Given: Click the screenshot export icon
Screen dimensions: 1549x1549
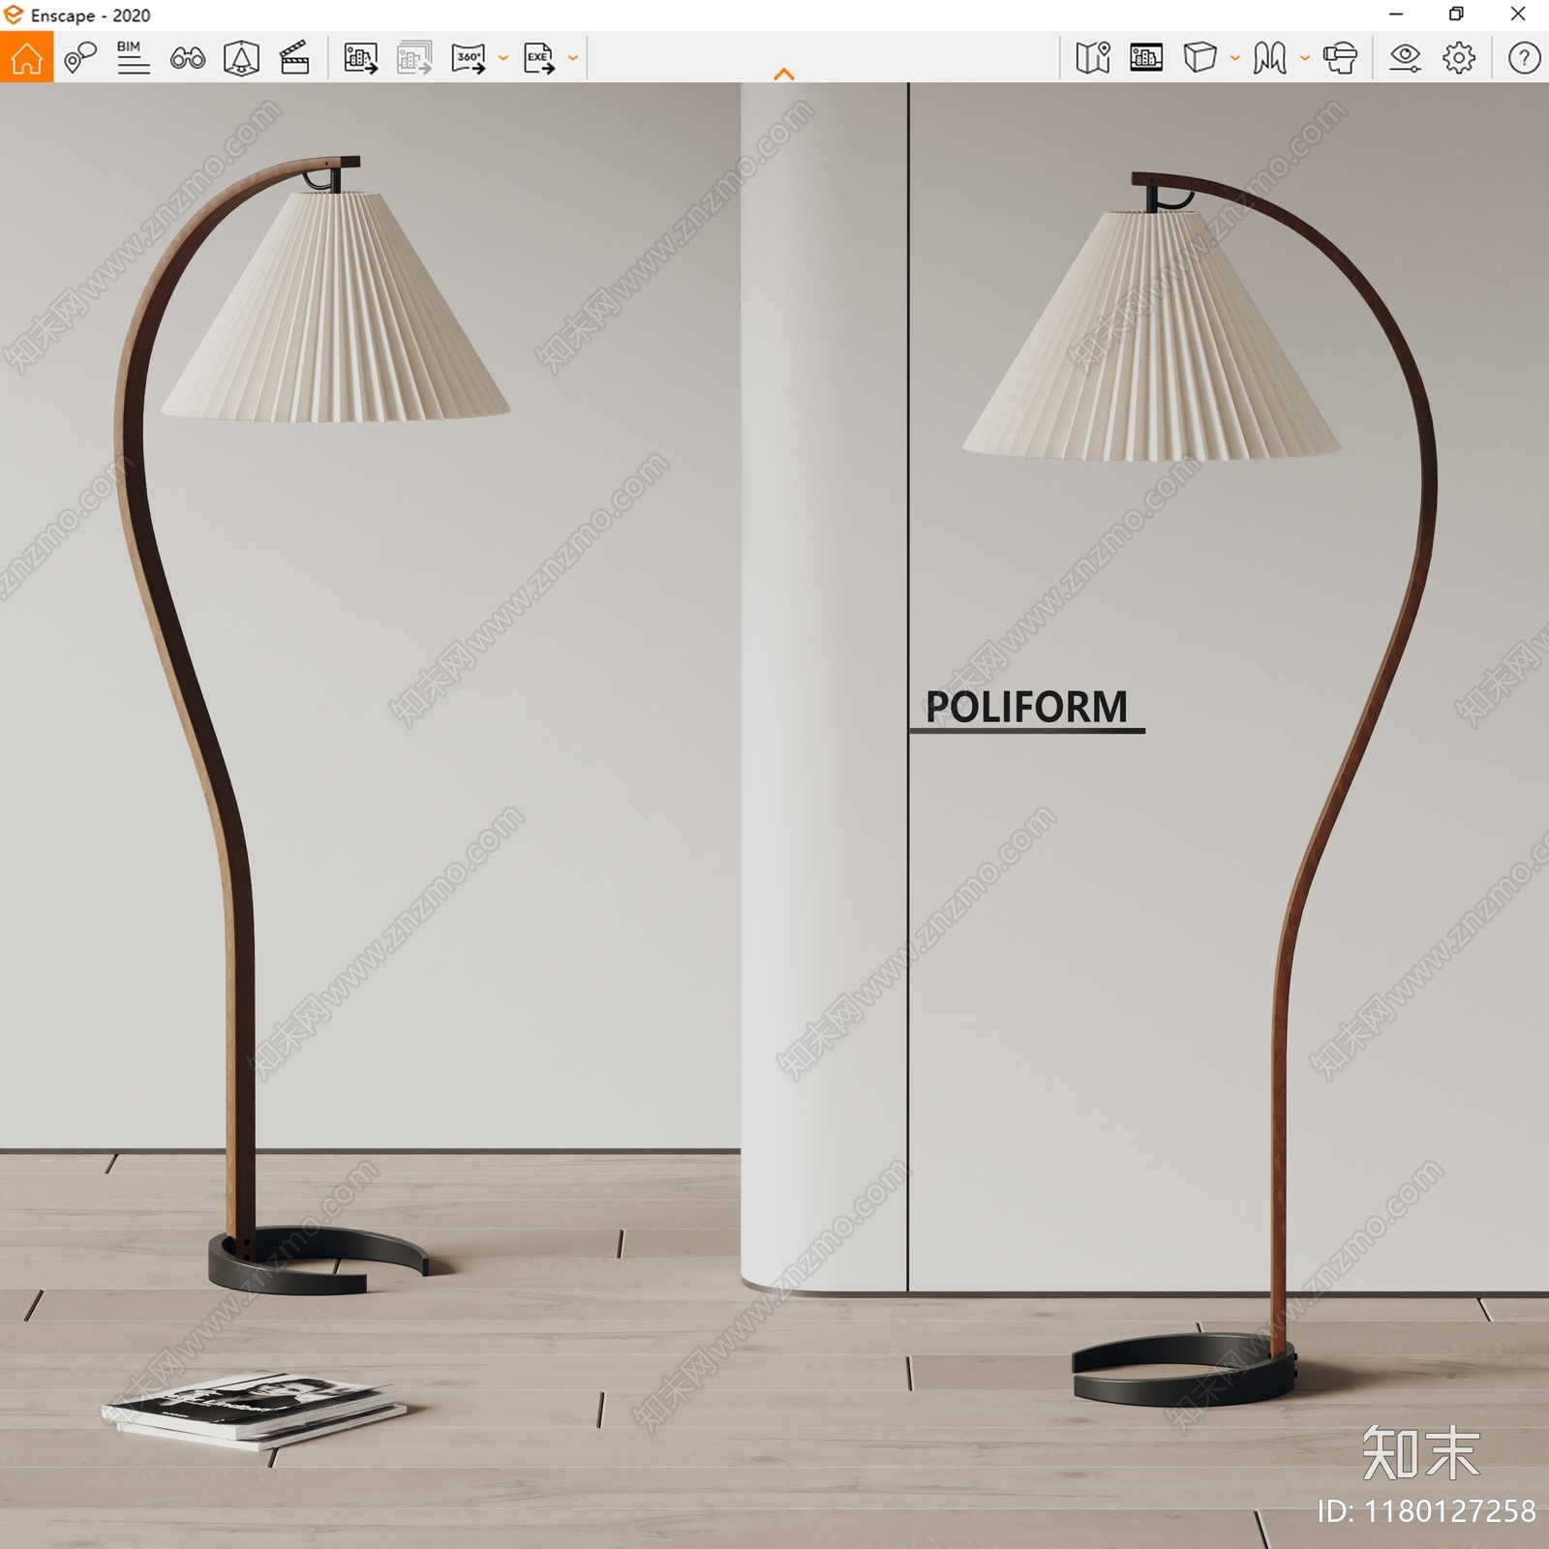Looking at the screenshot, I should (x=361, y=58).
